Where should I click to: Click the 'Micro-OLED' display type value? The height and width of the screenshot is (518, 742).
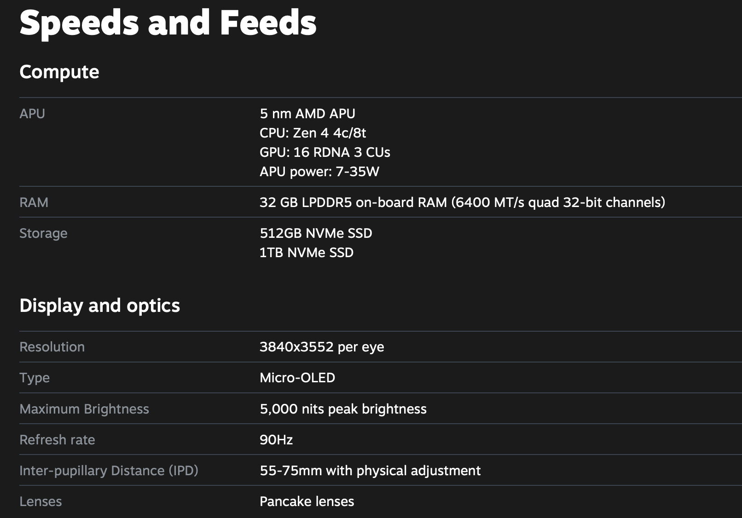point(297,378)
